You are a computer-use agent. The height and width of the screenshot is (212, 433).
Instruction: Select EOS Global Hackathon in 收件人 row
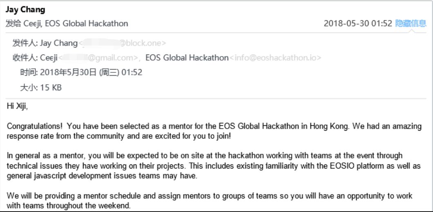(x=187, y=58)
